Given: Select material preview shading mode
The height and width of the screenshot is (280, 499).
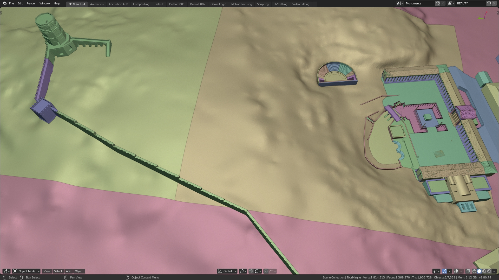Looking at the screenshot, I should tap(484, 271).
